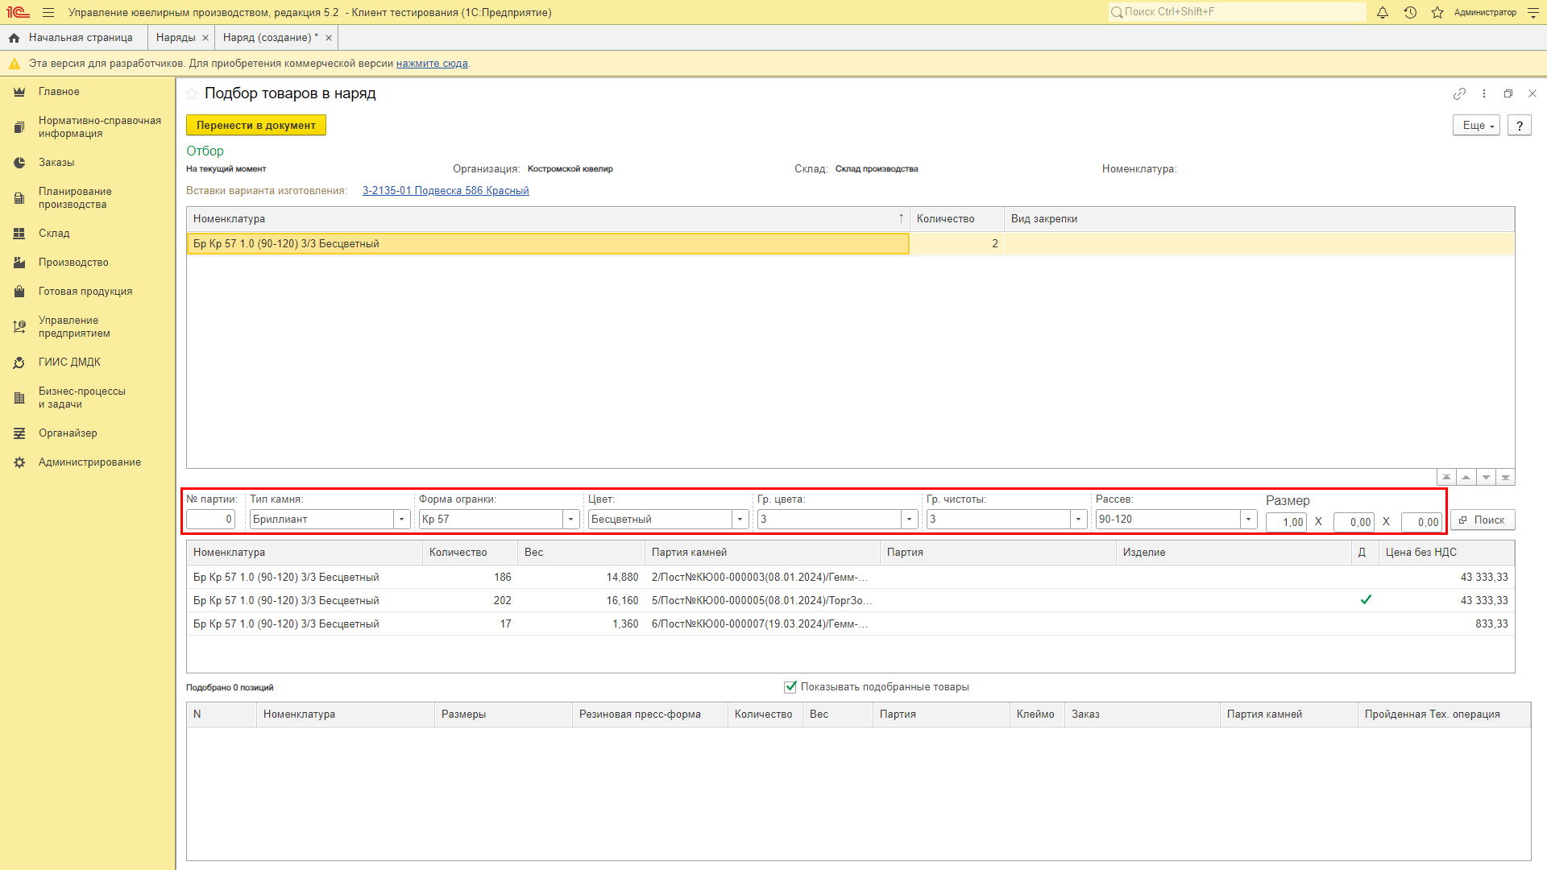
Task: Expand the Тип камня dropdown
Action: pyautogui.click(x=402, y=520)
